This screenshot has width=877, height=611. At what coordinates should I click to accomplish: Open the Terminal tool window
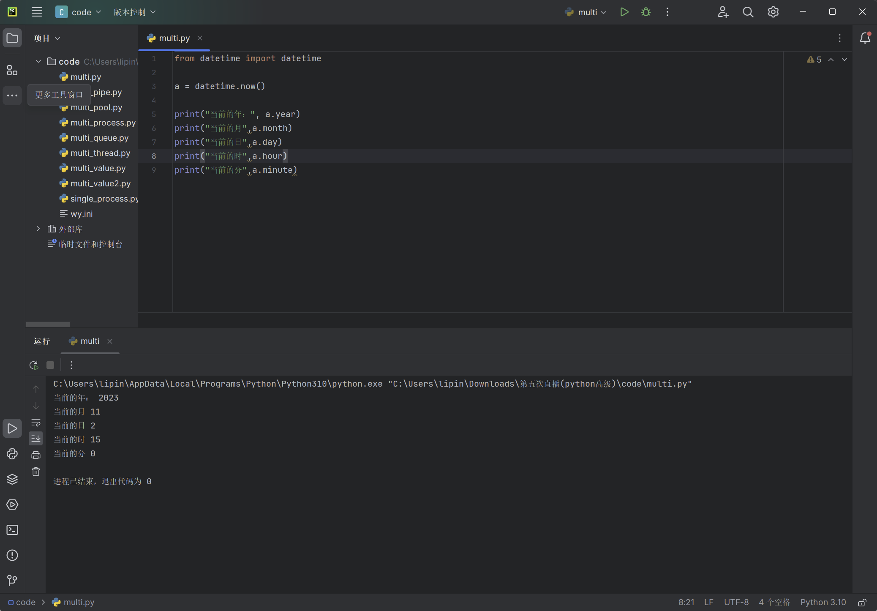pos(12,530)
